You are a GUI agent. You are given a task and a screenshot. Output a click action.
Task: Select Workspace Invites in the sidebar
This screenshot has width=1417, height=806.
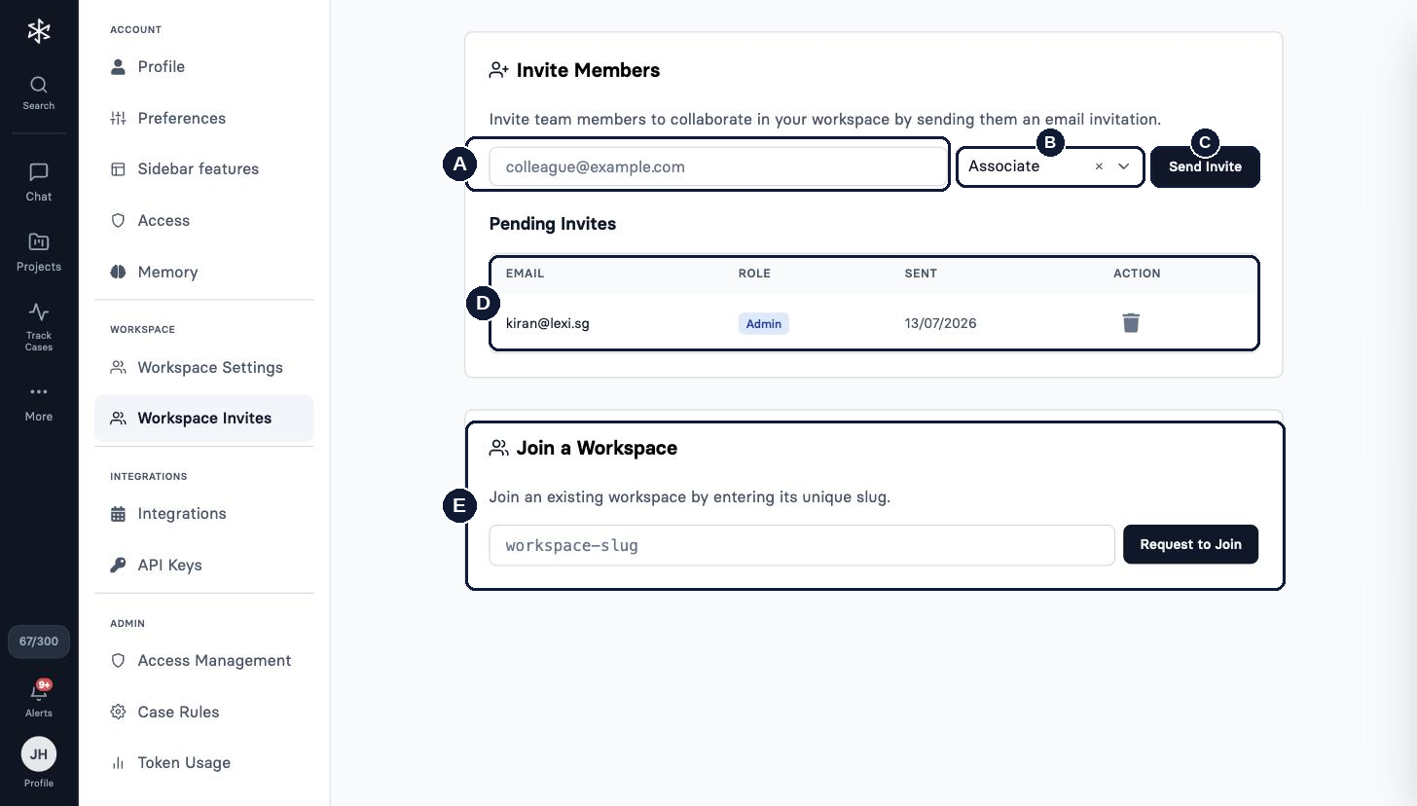[x=204, y=419]
